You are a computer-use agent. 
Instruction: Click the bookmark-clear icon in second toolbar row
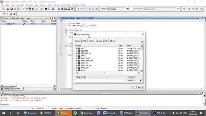click(x=14, y=14)
